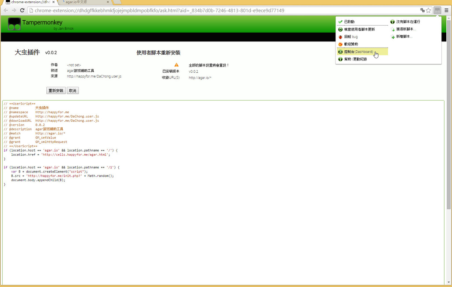
Task: Click 獲得新腳本 to get new scripts
Action: tap(405, 30)
